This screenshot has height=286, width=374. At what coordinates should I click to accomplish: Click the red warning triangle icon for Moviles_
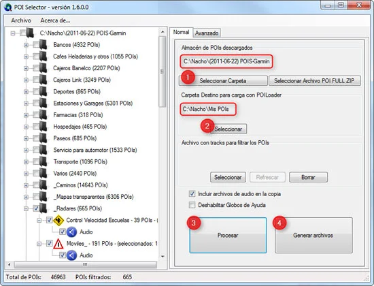58,244
